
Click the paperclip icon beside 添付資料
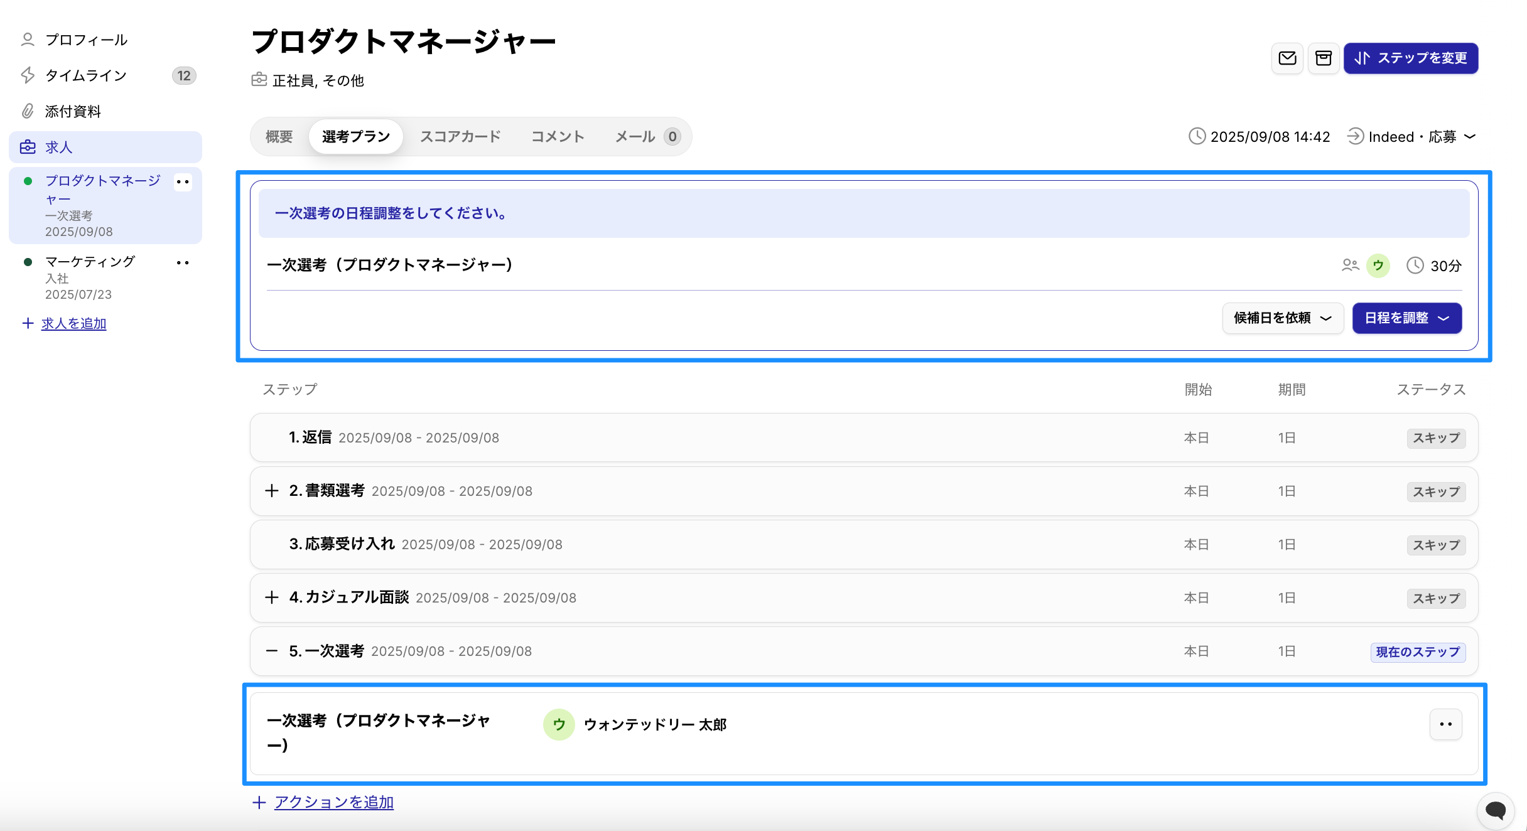coord(27,111)
